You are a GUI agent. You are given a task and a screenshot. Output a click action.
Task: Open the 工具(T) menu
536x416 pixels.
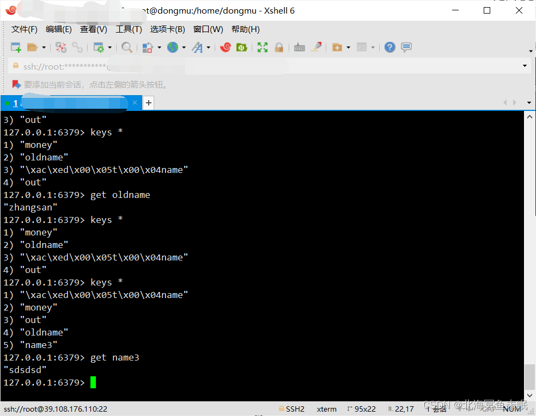tap(129, 29)
